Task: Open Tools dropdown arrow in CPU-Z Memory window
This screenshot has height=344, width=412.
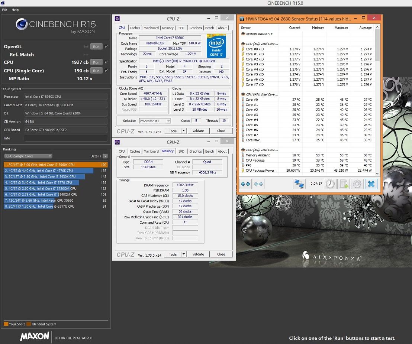Action: tap(184, 254)
